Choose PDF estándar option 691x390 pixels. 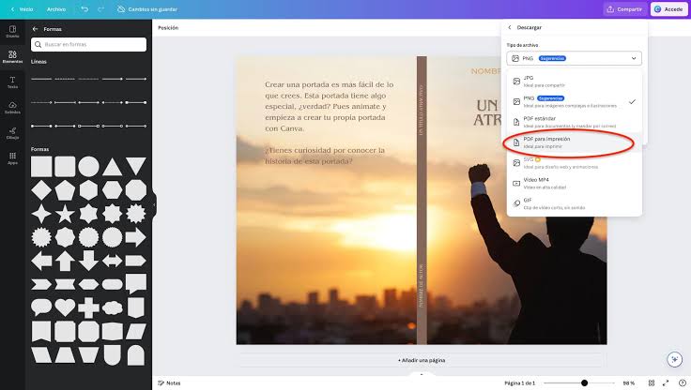[x=574, y=122]
